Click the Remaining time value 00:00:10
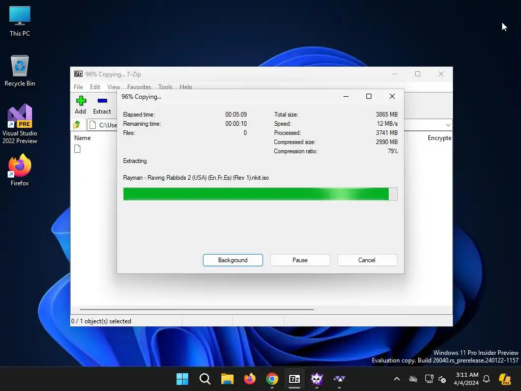521x391 pixels. click(236, 124)
